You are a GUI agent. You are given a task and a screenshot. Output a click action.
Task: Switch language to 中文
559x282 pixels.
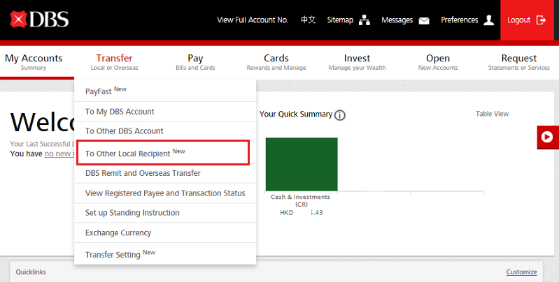[308, 20]
